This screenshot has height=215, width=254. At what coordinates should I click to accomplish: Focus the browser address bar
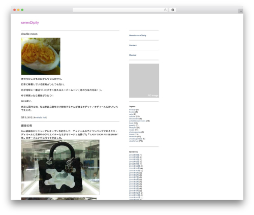pyautogui.click(x=120, y=10)
